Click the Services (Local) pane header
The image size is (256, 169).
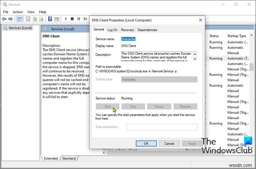63,29
